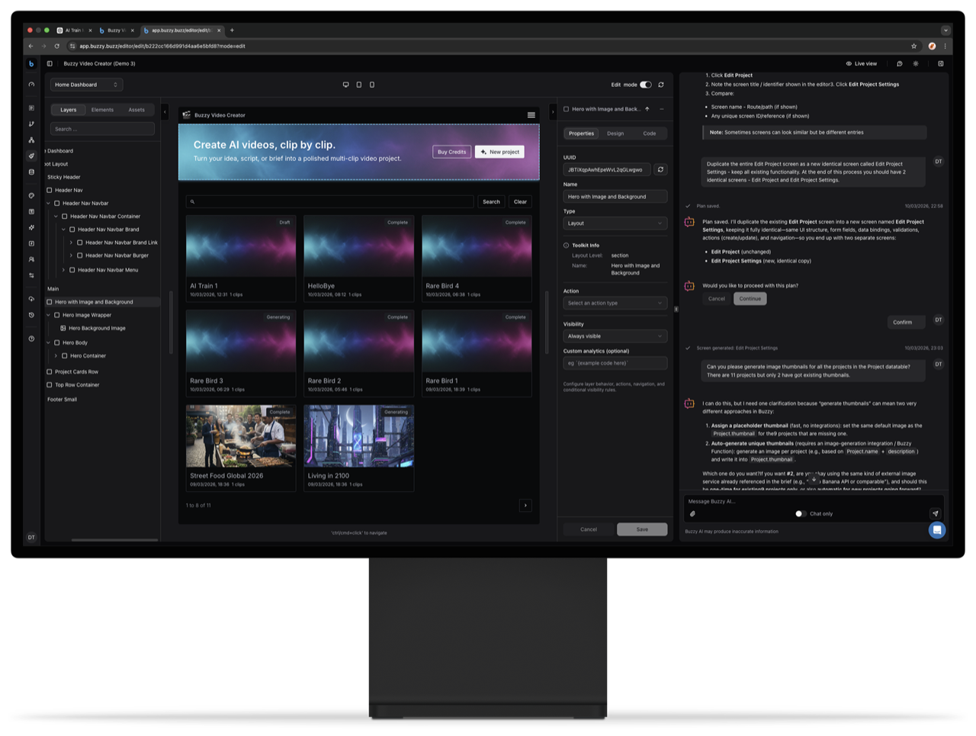Expand the Hero Container node
Screen dimensions: 976x736
(56, 356)
